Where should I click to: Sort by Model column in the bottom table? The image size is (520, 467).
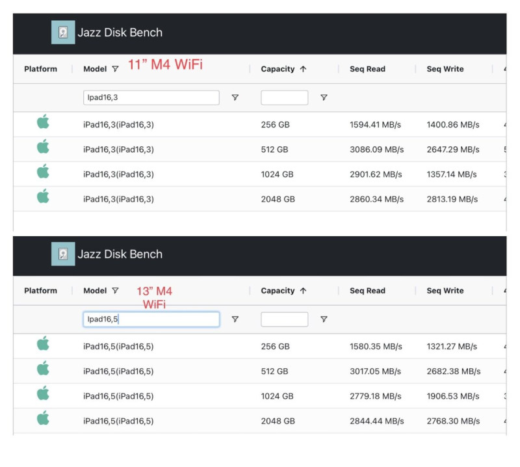coord(95,291)
